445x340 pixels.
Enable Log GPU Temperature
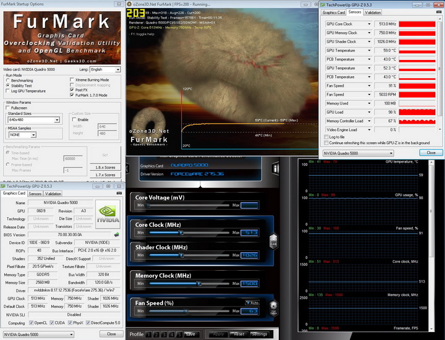tap(8, 91)
